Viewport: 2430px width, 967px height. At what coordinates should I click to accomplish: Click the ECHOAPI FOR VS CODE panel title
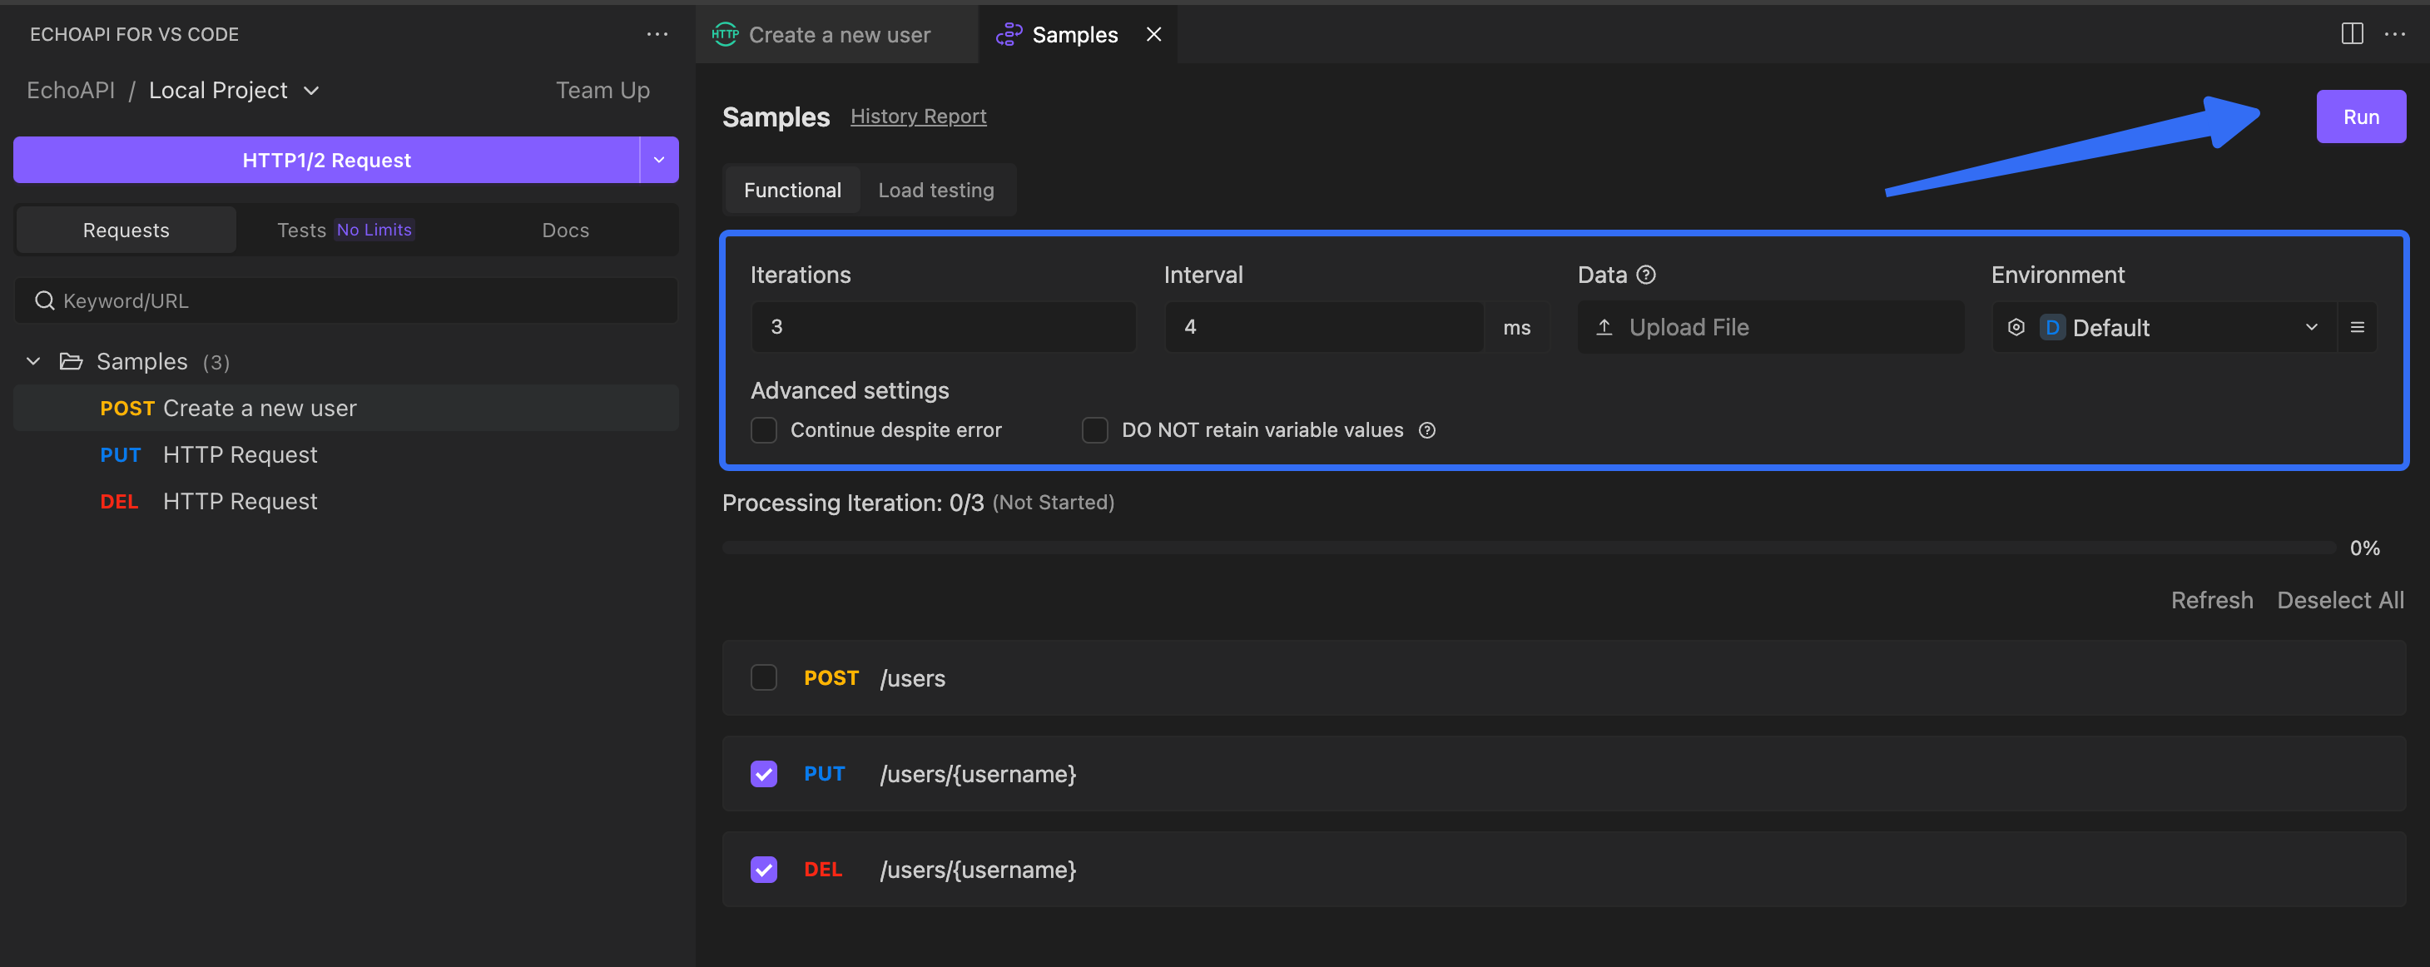pos(134,35)
